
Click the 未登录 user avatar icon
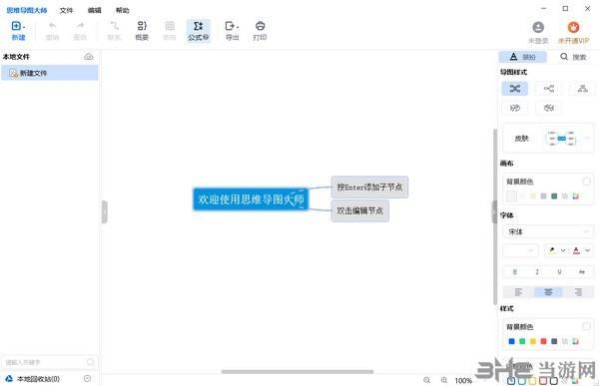coord(538,28)
